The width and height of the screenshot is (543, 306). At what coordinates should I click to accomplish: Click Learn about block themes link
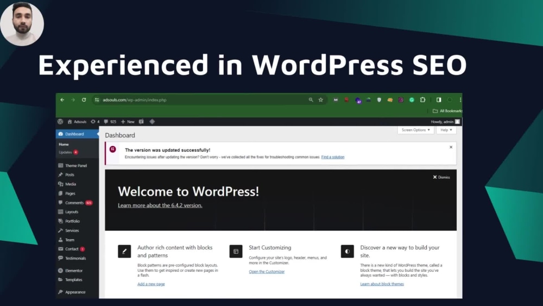coord(382,284)
